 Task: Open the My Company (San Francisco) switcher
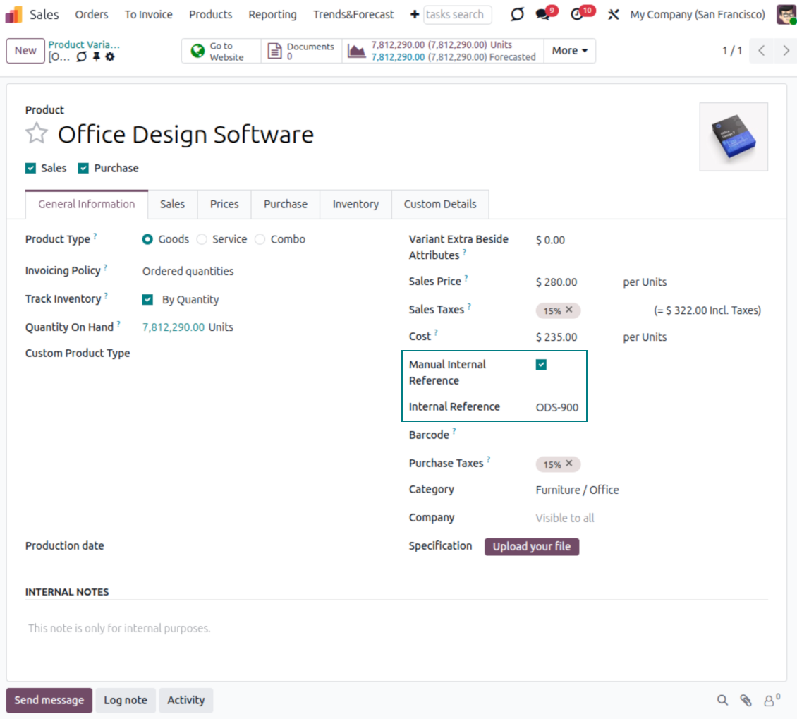697,15
